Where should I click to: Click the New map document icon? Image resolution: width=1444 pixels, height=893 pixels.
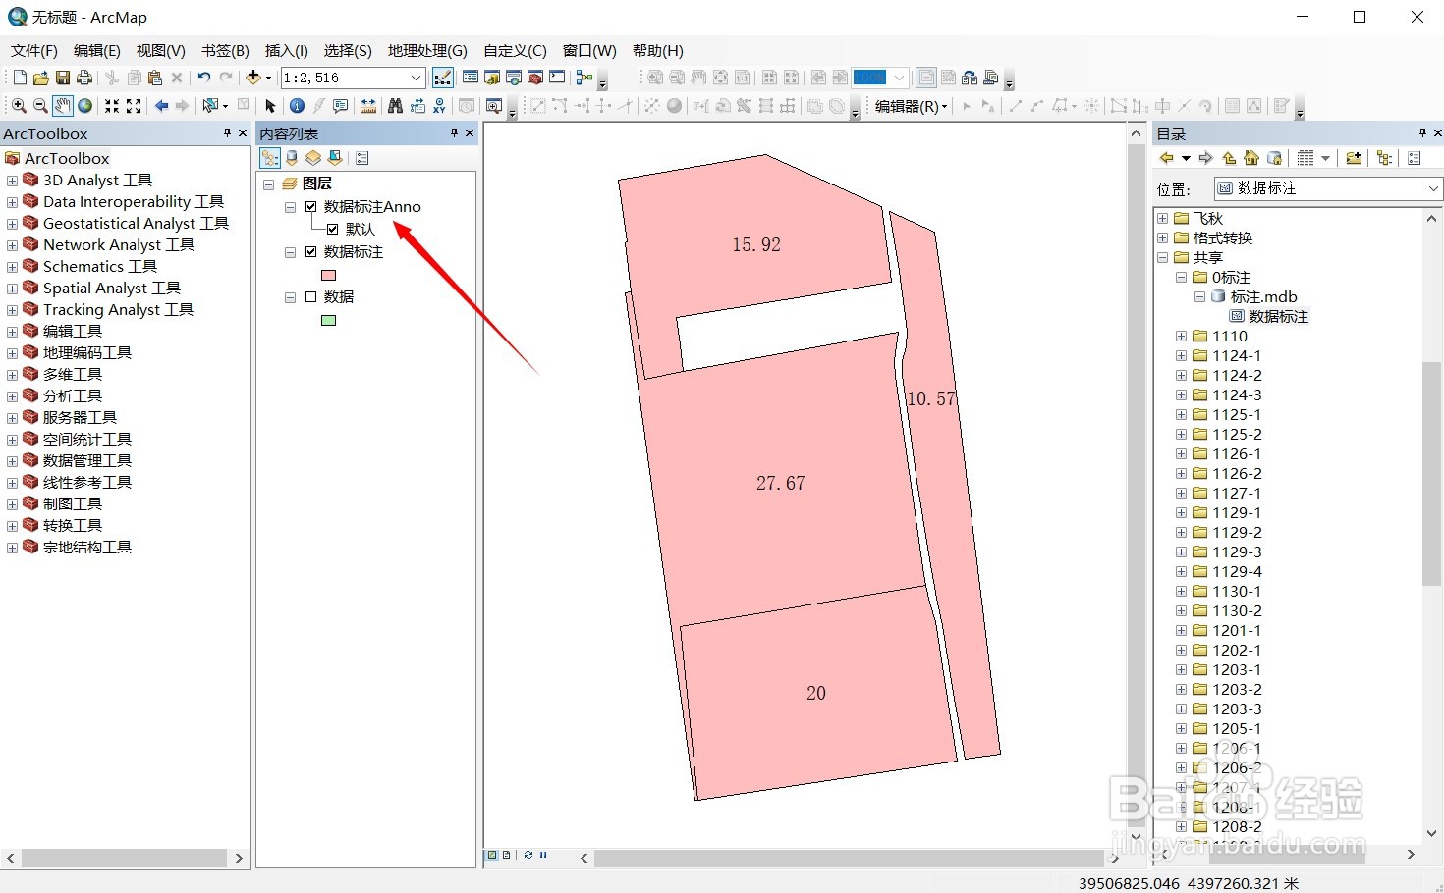[20, 78]
